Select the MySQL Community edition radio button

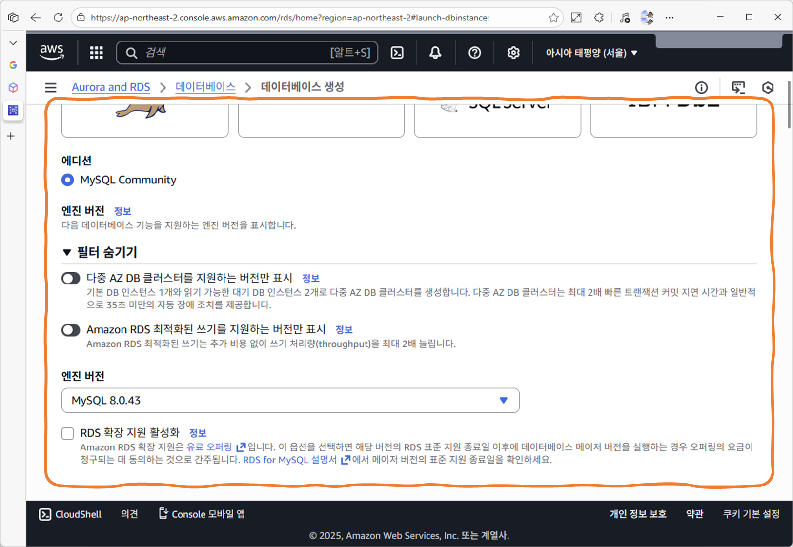coord(68,180)
